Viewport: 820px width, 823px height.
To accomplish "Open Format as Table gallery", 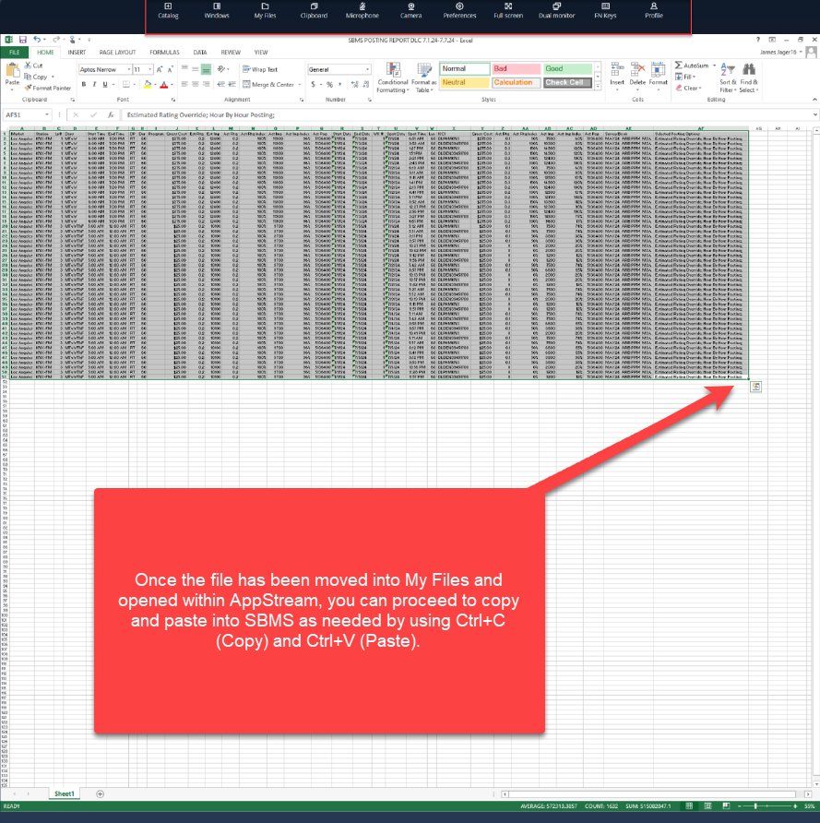I will (x=424, y=78).
